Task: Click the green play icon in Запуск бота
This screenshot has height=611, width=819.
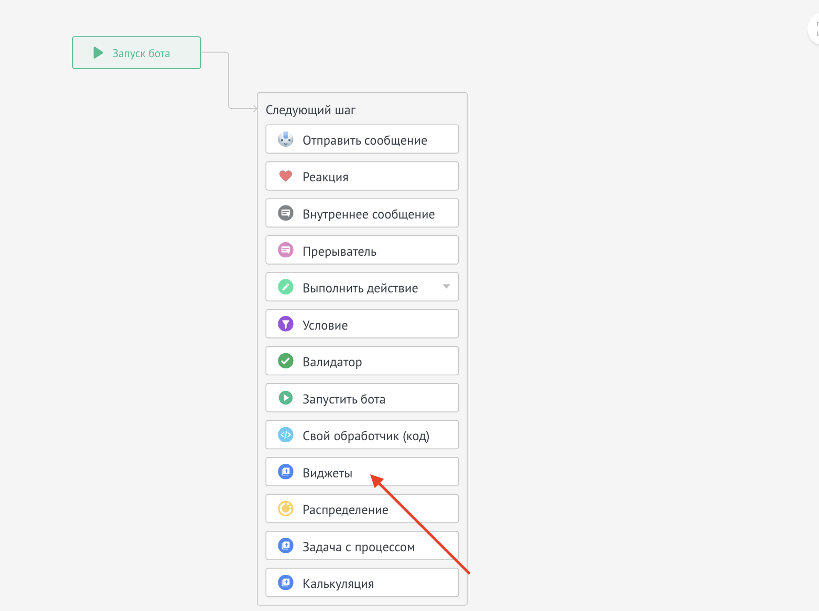Action: [98, 53]
